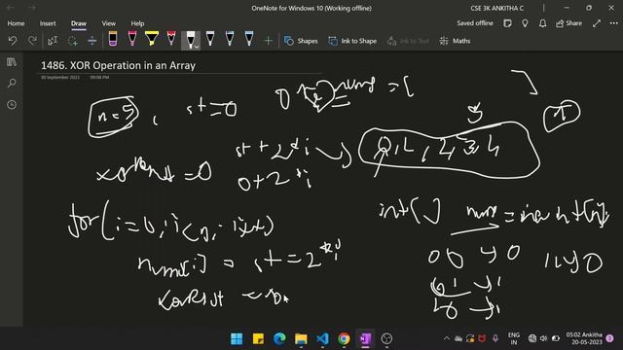Switch to the Insert tab
Screen dimensions: 623x350
pyautogui.click(x=48, y=23)
